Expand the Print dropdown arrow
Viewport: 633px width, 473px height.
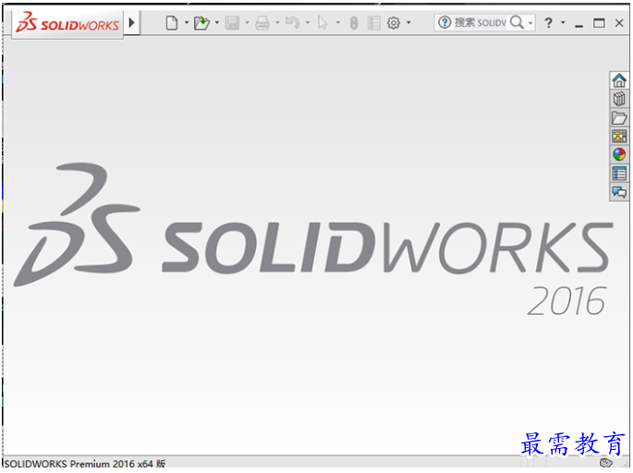[277, 23]
